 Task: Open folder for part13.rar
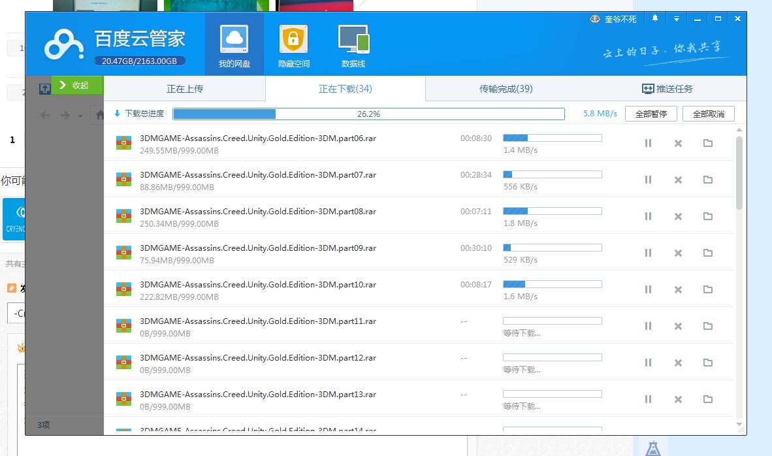(708, 399)
